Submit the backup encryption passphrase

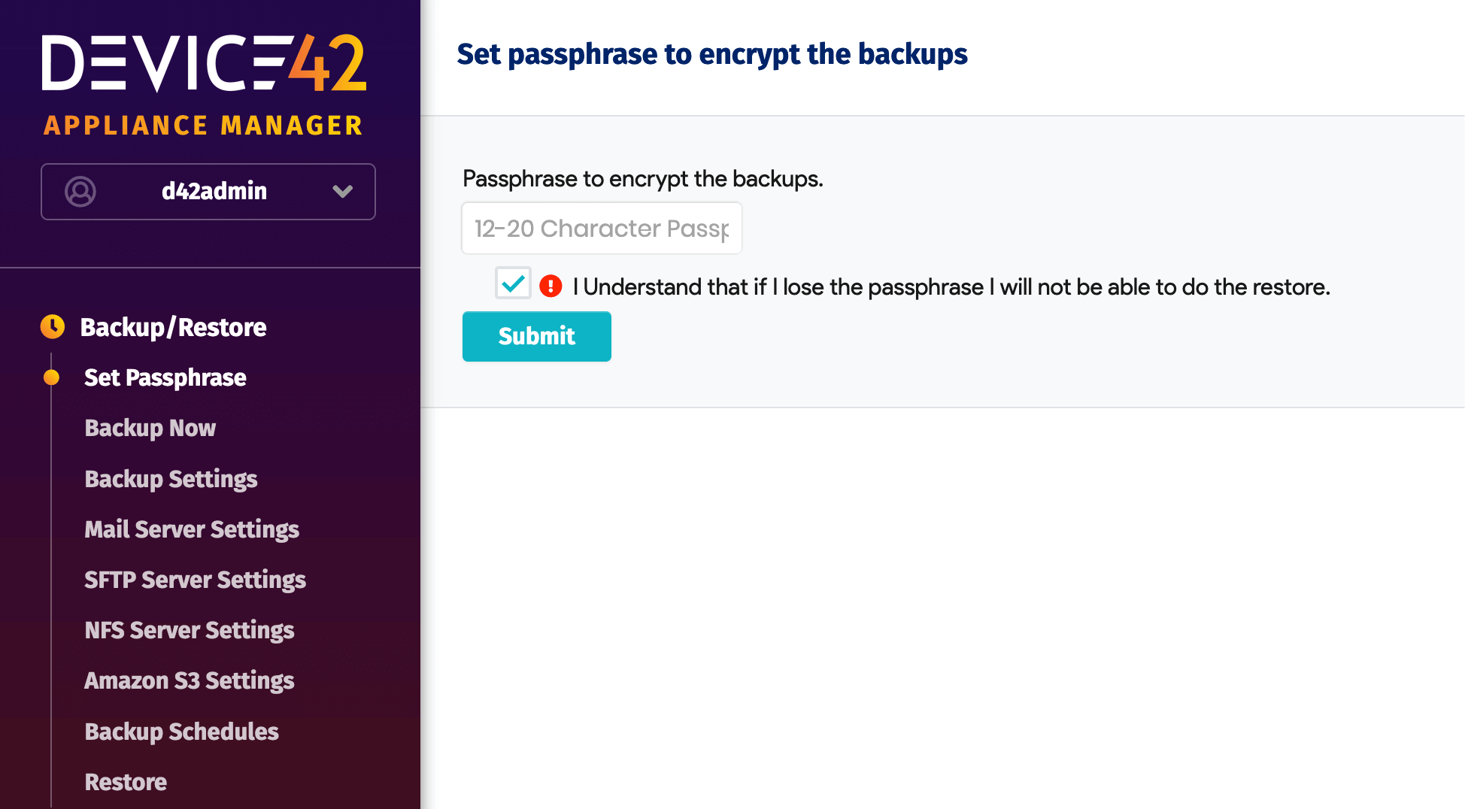[536, 336]
